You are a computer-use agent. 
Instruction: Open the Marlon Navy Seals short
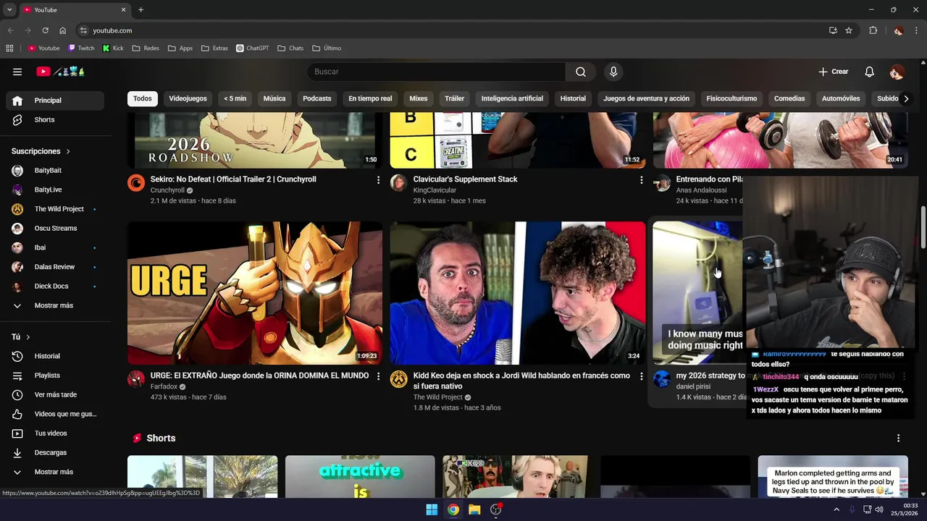pyautogui.click(x=833, y=477)
